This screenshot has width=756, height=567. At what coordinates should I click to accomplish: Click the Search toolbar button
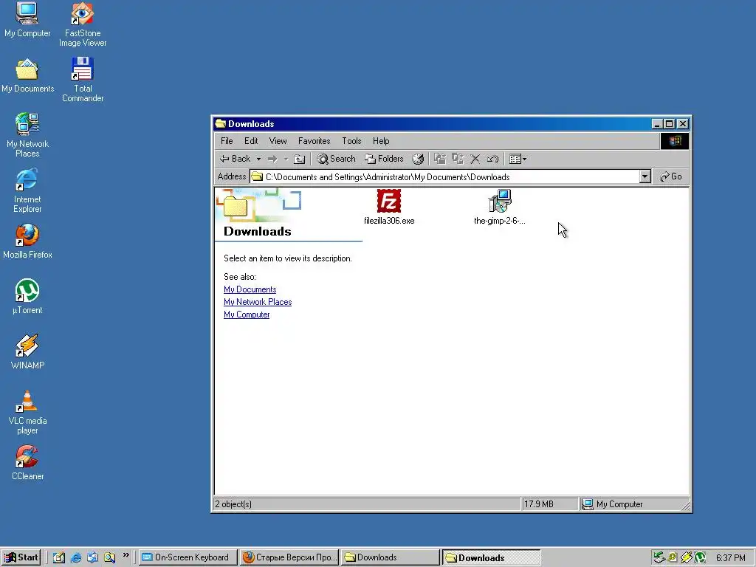pyautogui.click(x=336, y=159)
